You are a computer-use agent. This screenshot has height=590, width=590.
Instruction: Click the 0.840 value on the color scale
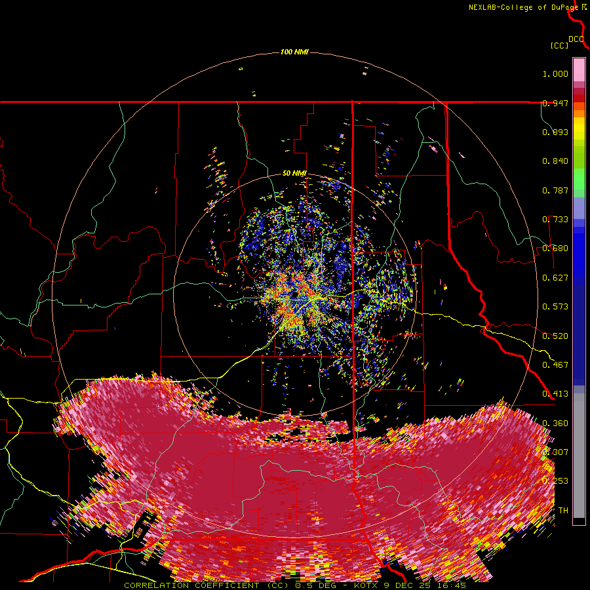pos(555,161)
